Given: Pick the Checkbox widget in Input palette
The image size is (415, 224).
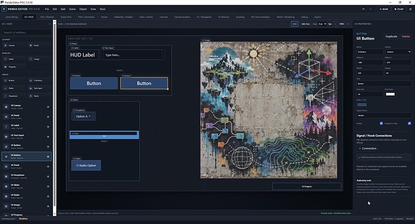Looking at the screenshot, I should coord(39,80).
